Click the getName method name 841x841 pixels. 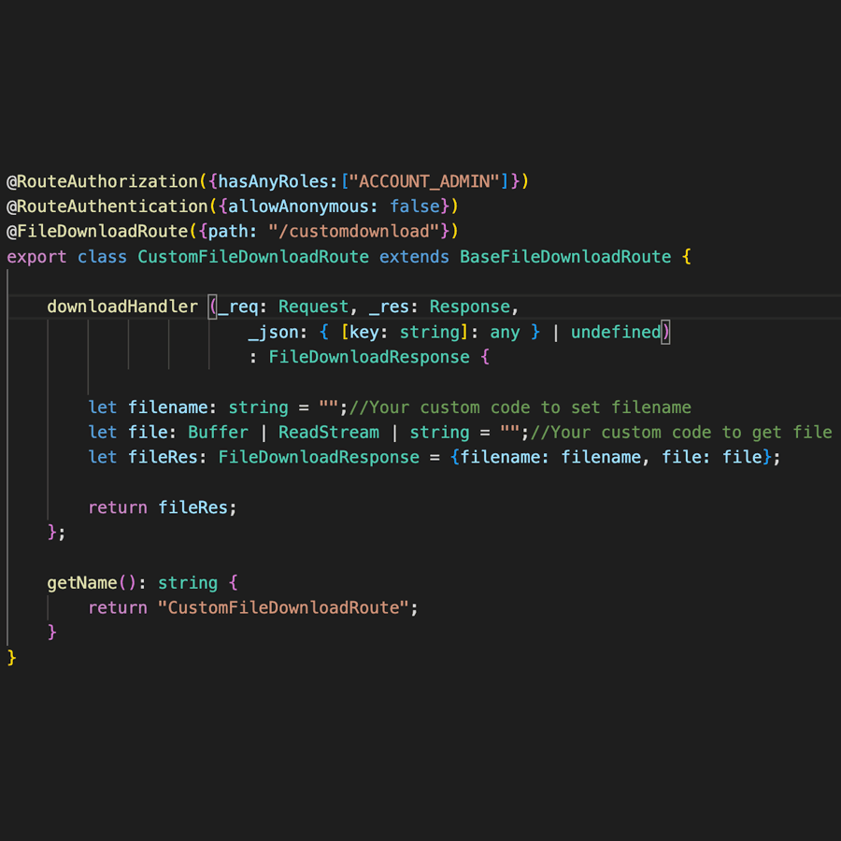(x=82, y=583)
